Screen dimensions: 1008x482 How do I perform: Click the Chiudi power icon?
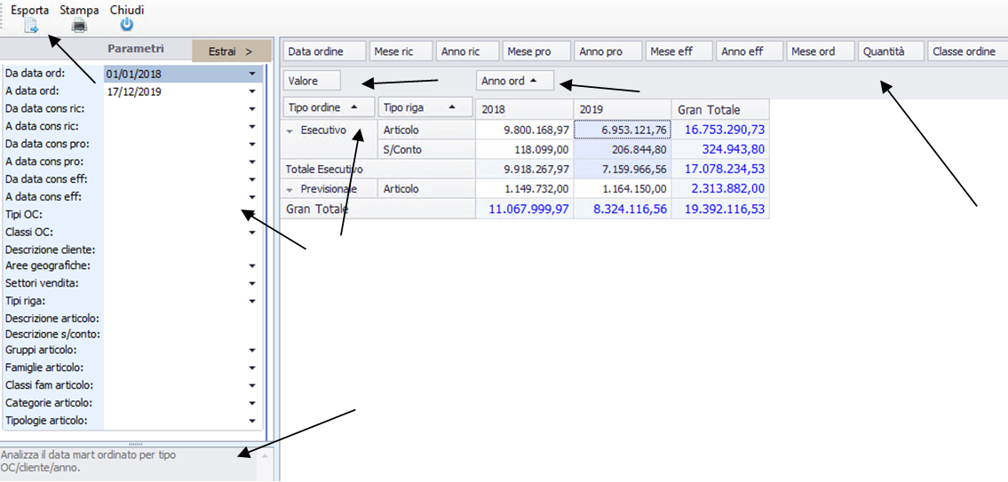coord(127,26)
